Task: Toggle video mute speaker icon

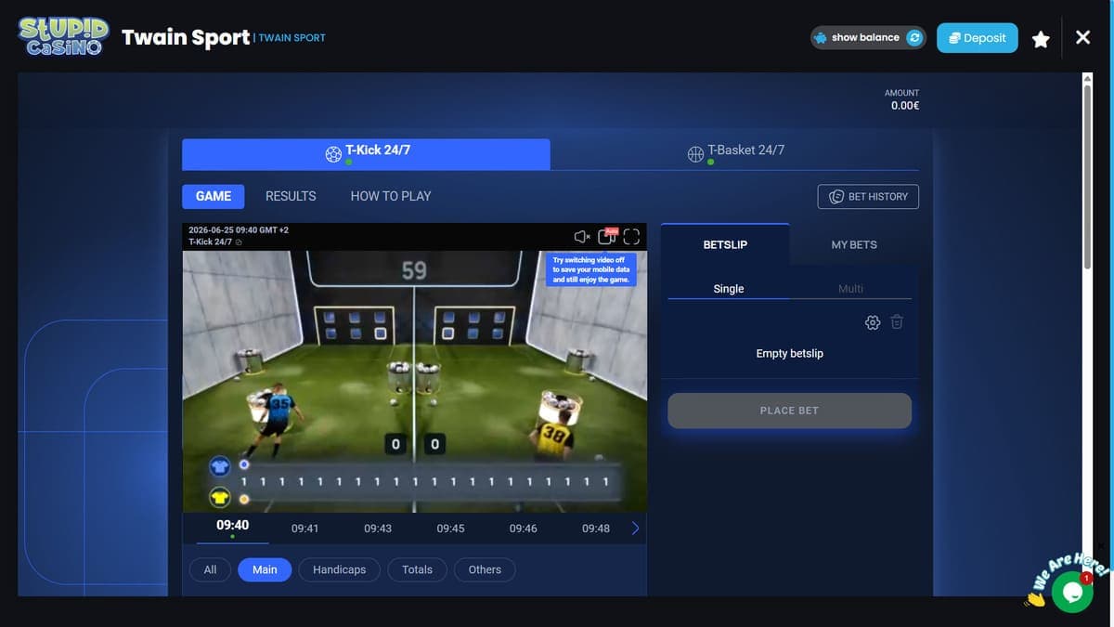Action: tap(582, 237)
